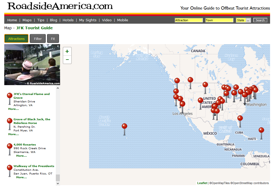Focus the Attraction search field
The image size is (273, 187).
[189, 20]
